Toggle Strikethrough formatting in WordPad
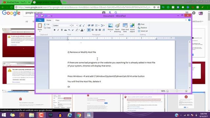 65,30
